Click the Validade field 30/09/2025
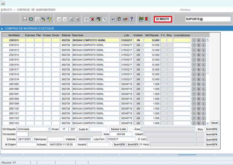The width and height of the screenshot is (233, 165). coord(85,139)
